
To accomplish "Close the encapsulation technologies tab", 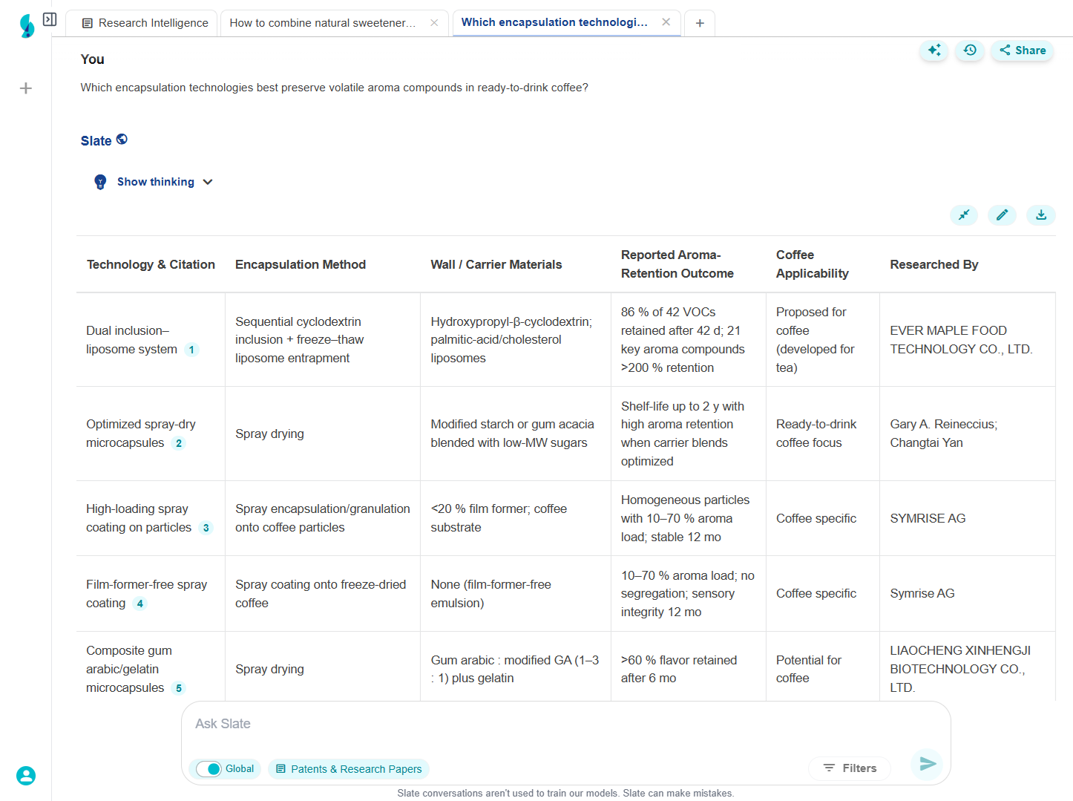I will [666, 22].
